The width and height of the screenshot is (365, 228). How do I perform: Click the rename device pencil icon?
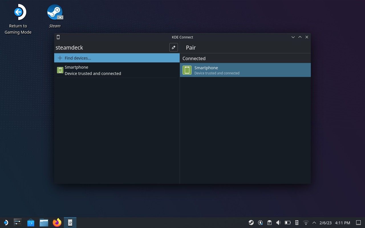click(x=173, y=47)
